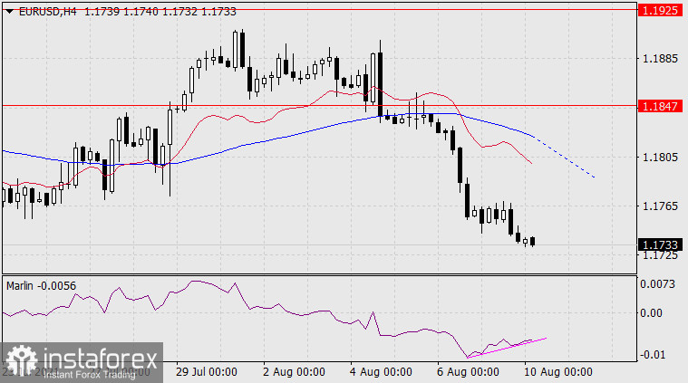Screen dimensions: 688x383
Task: Select the dashed black projection line
Action: 567,158
